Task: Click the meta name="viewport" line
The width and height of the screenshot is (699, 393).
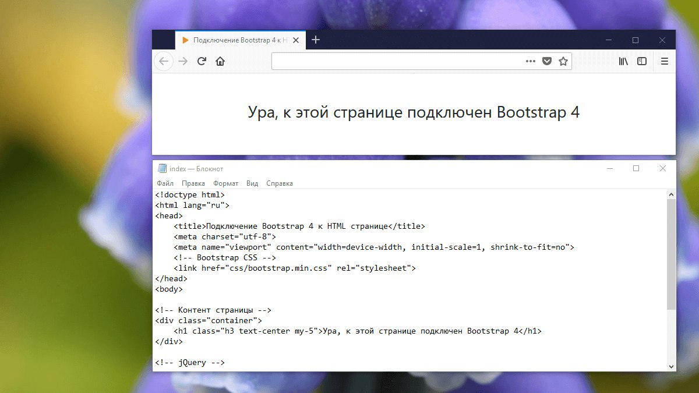Action: [x=374, y=247]
